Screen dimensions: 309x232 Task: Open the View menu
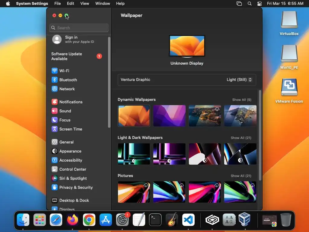click(x=84, y=4)
